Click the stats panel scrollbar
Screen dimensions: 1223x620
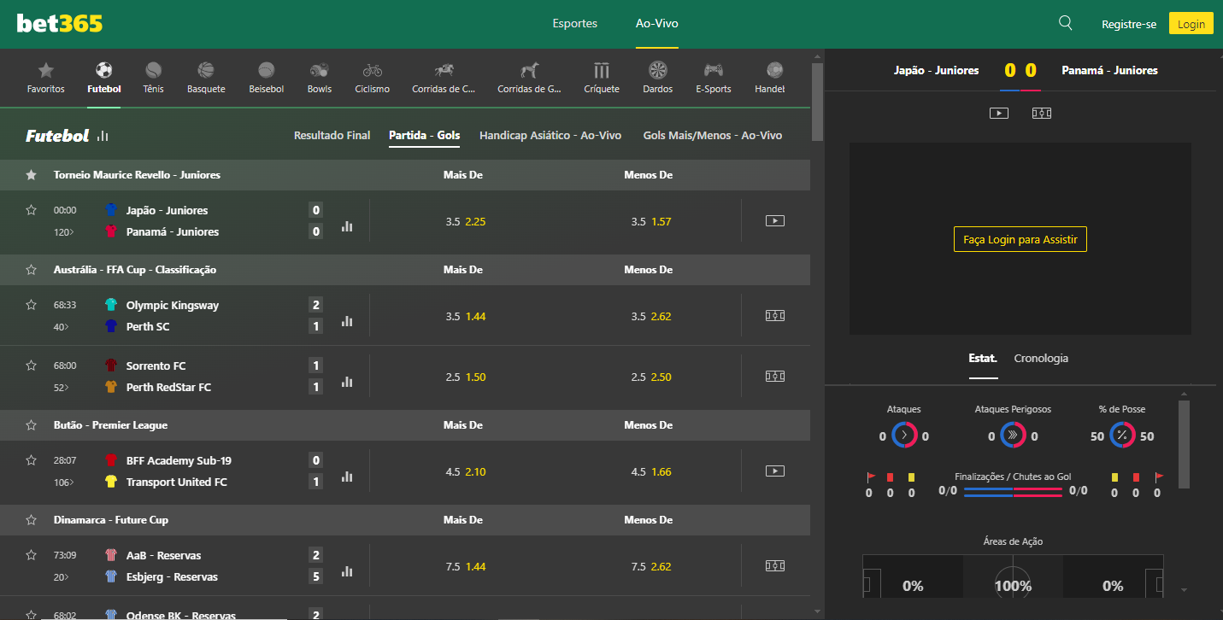pos(1184,444)
